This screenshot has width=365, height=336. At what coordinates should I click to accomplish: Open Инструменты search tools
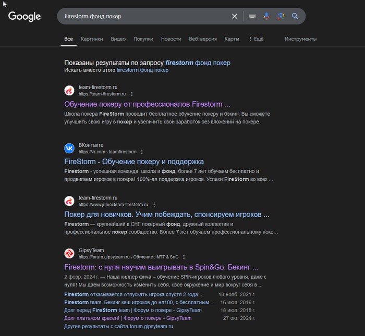pyautogui.click(x=300, y=39)
